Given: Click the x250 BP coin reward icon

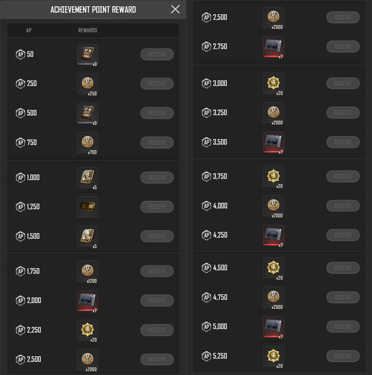Looking at the screenshot, I should [x=87, y=83].
